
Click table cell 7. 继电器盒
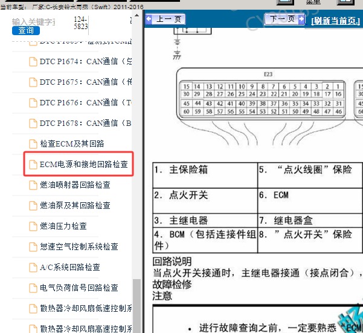(x=310, y=220)
